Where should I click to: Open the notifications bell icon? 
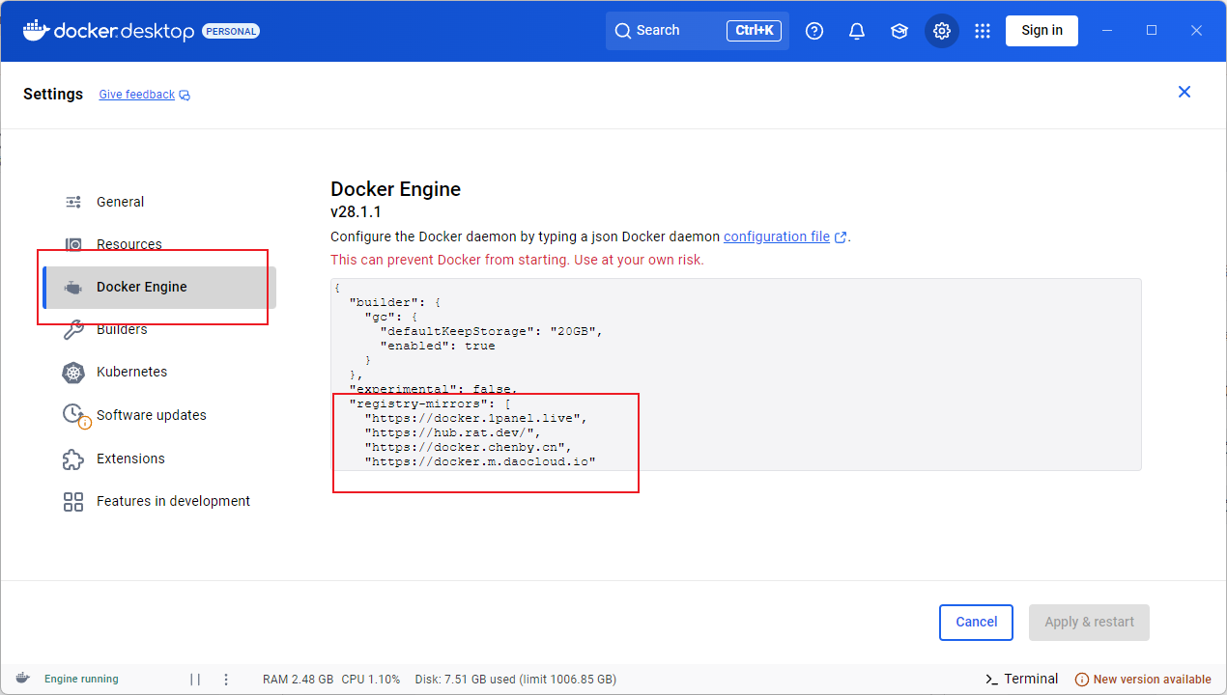(857, 31)
